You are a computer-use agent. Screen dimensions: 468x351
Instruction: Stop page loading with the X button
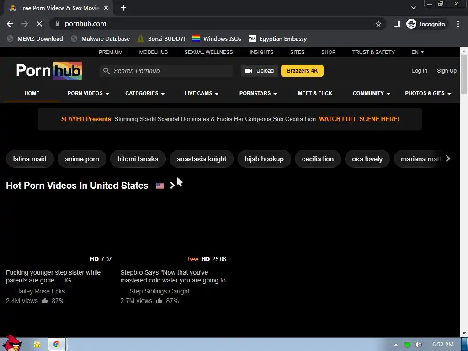pyautogui.click(x=39, y=24)
